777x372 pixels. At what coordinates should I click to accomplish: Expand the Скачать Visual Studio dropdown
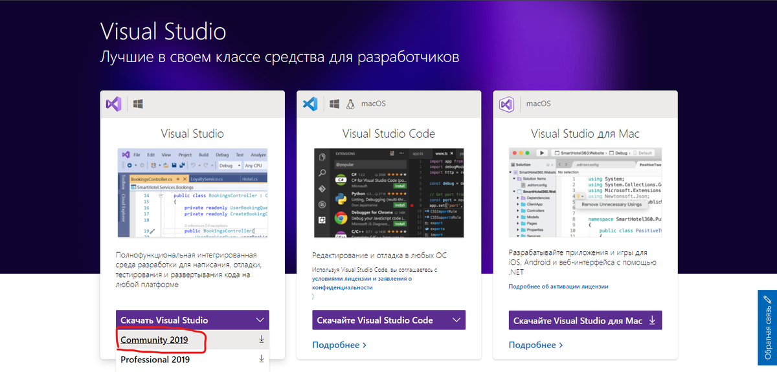[x=192, y=320]
